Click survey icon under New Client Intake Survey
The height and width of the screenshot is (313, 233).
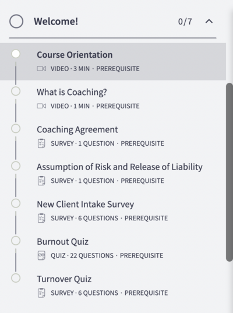(41, 218)
